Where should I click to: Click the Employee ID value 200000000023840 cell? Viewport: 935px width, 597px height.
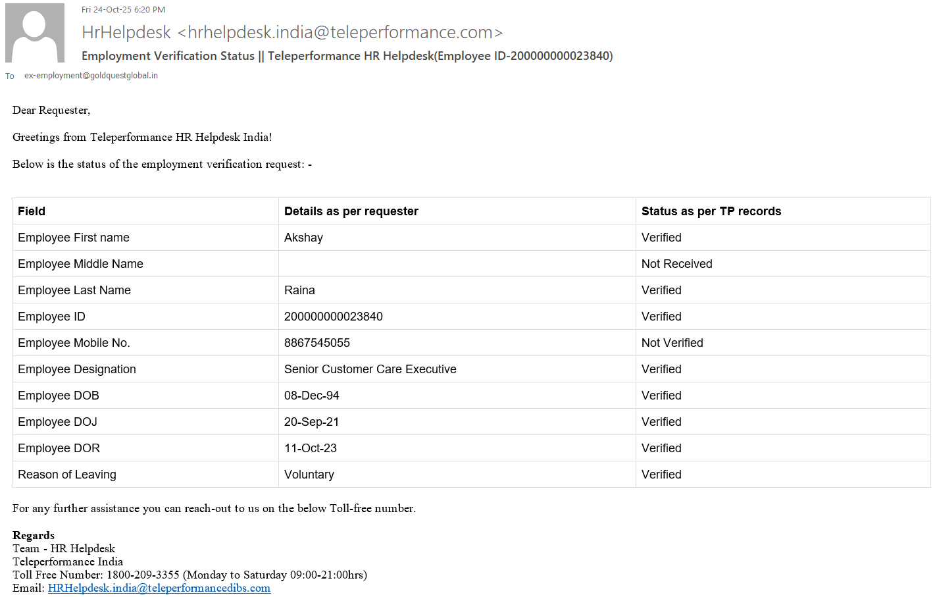[x=333, y=317]
